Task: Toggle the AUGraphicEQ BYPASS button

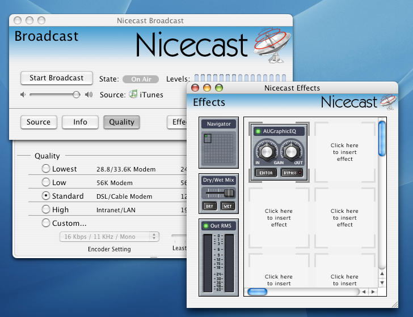Action: point(292,173)
